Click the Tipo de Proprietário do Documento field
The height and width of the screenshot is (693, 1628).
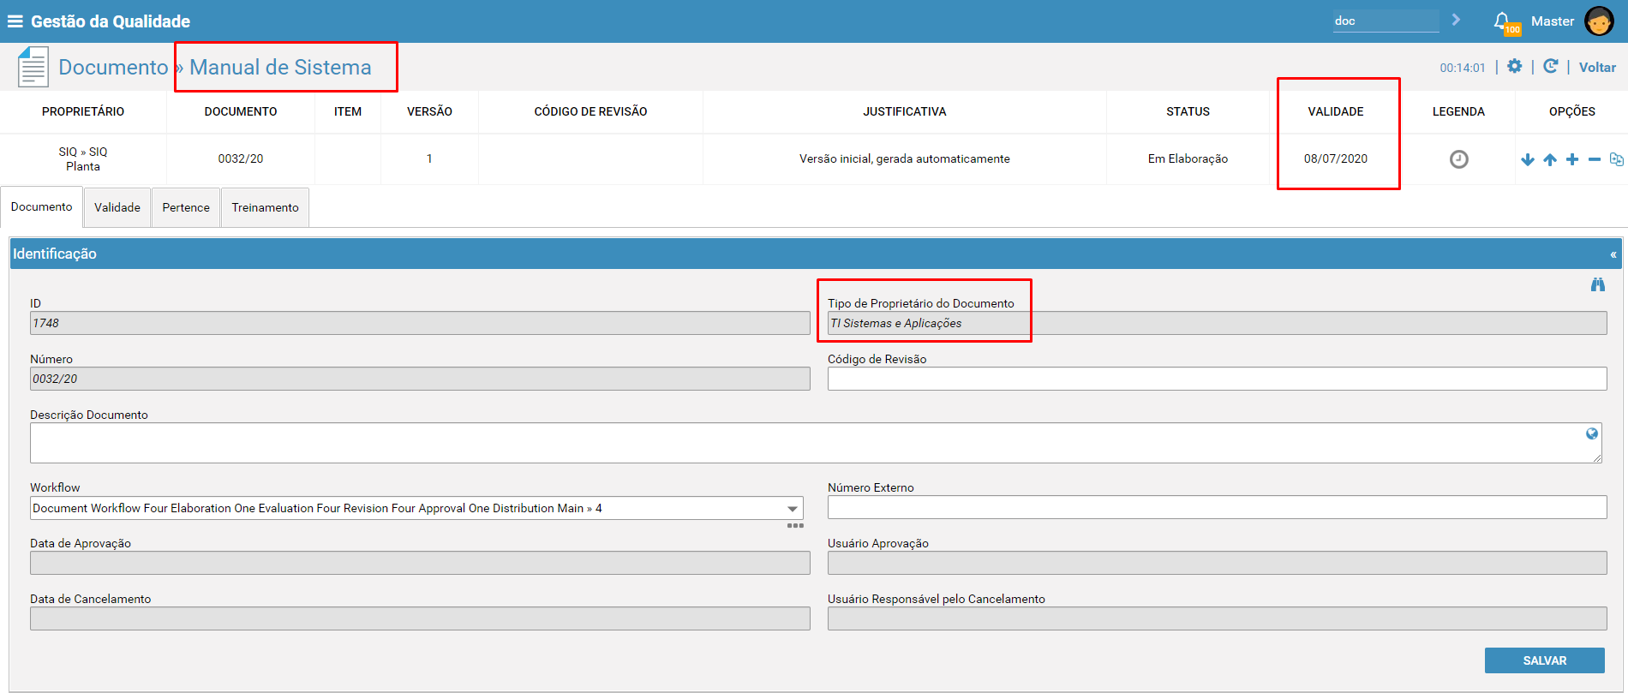click(x=1217, y=323)
